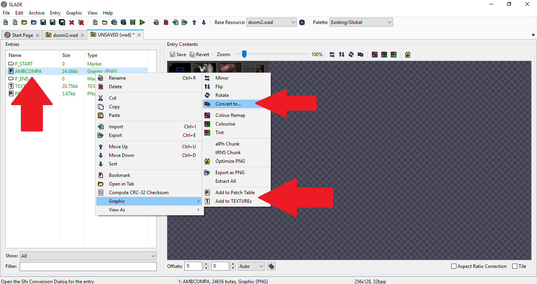Click the blue Save archive icon
537x284 pixels.
pos(43,22)
